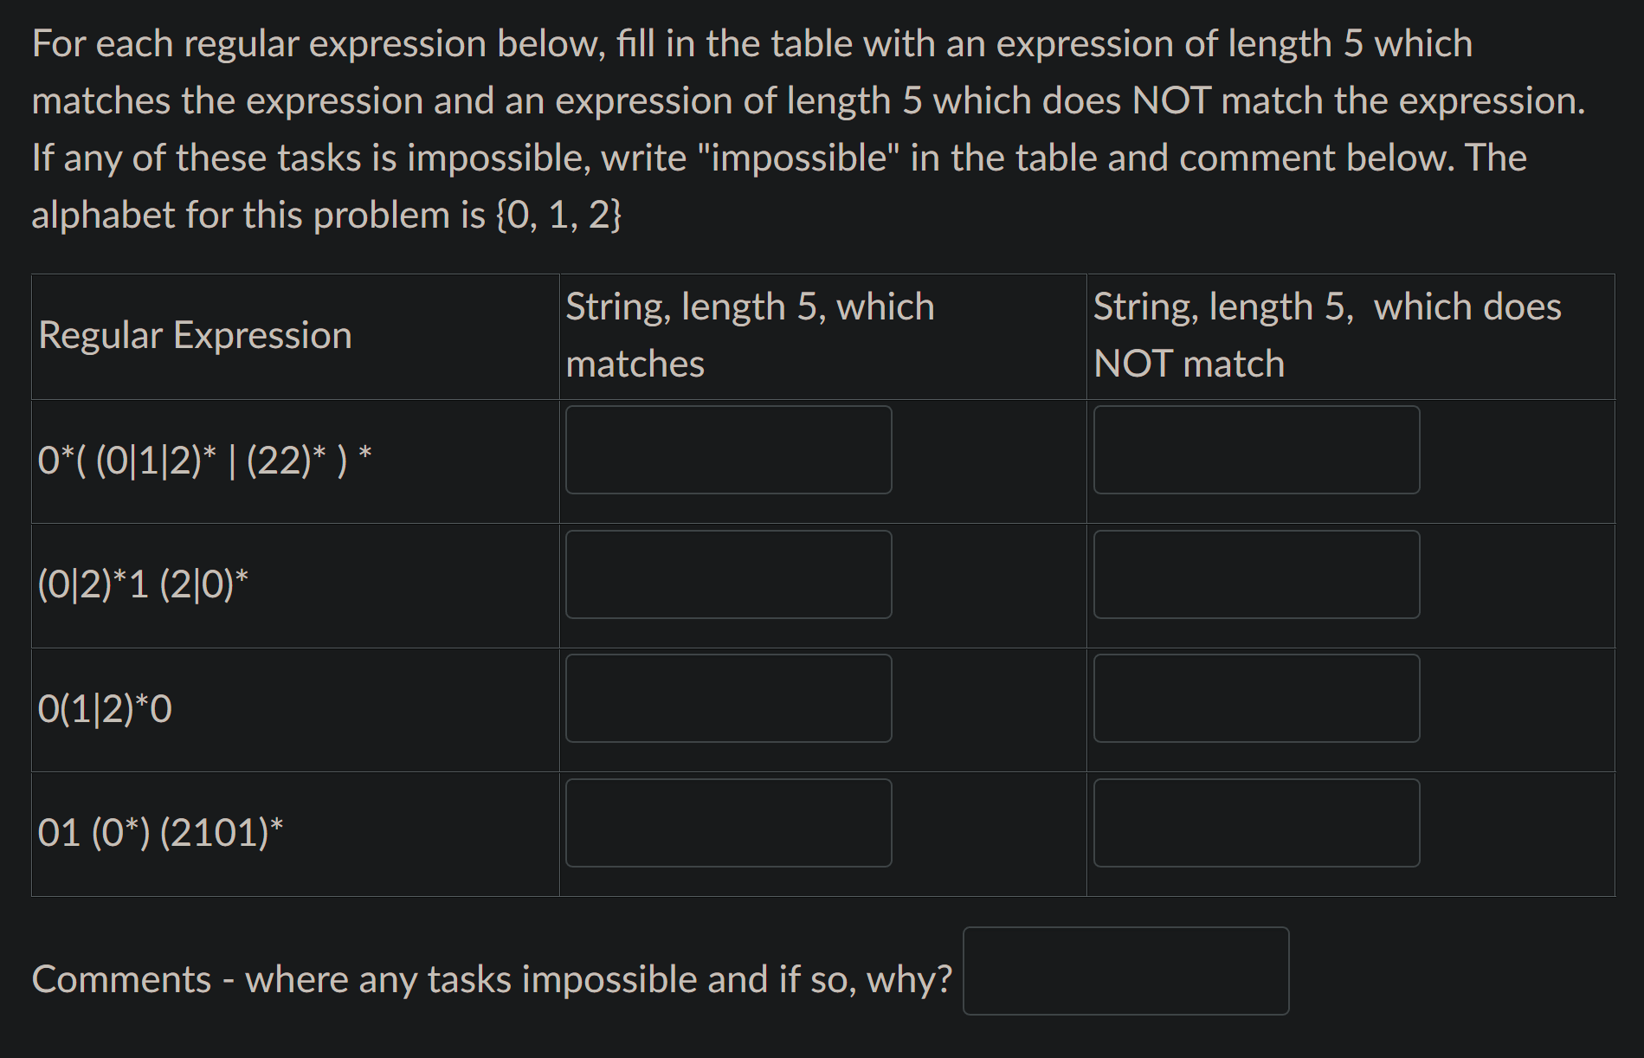Click the matching string field for (0|2)*1 (2|0)*
1644x1058 pixels.
tap(728, 574)
